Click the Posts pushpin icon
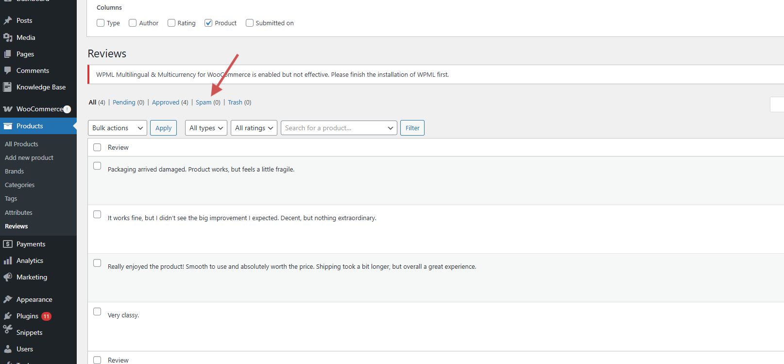The image size is (784, 364). pos(8,20)
